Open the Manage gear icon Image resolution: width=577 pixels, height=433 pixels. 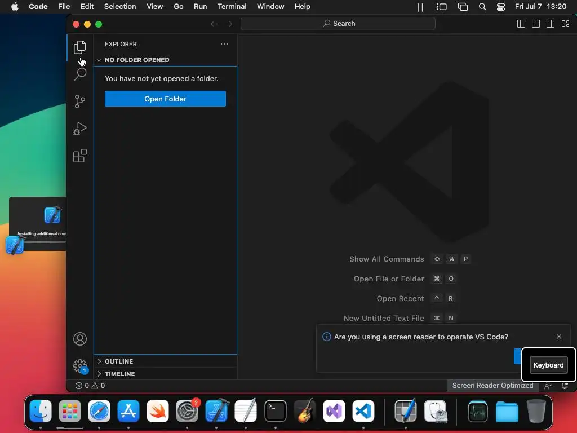(79, 366)
